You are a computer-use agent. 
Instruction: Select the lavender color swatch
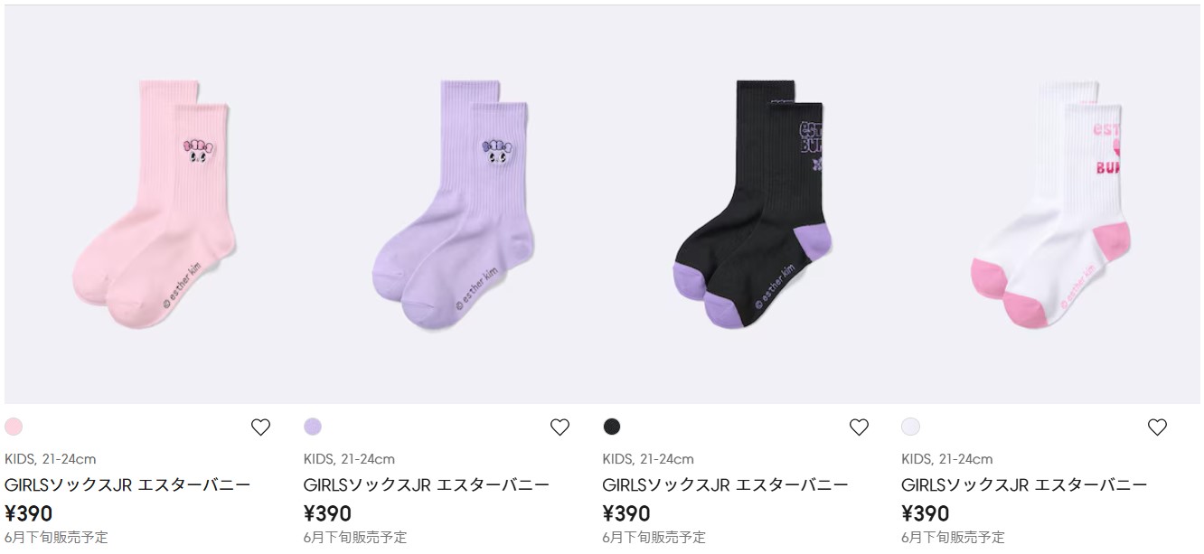[313, 427]
